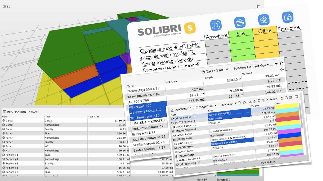The width and height of the screenshot is (323, 181).
Task: Click the remove circle-x icon in Przedmiar toolbar
Action: tap(259, 101)
